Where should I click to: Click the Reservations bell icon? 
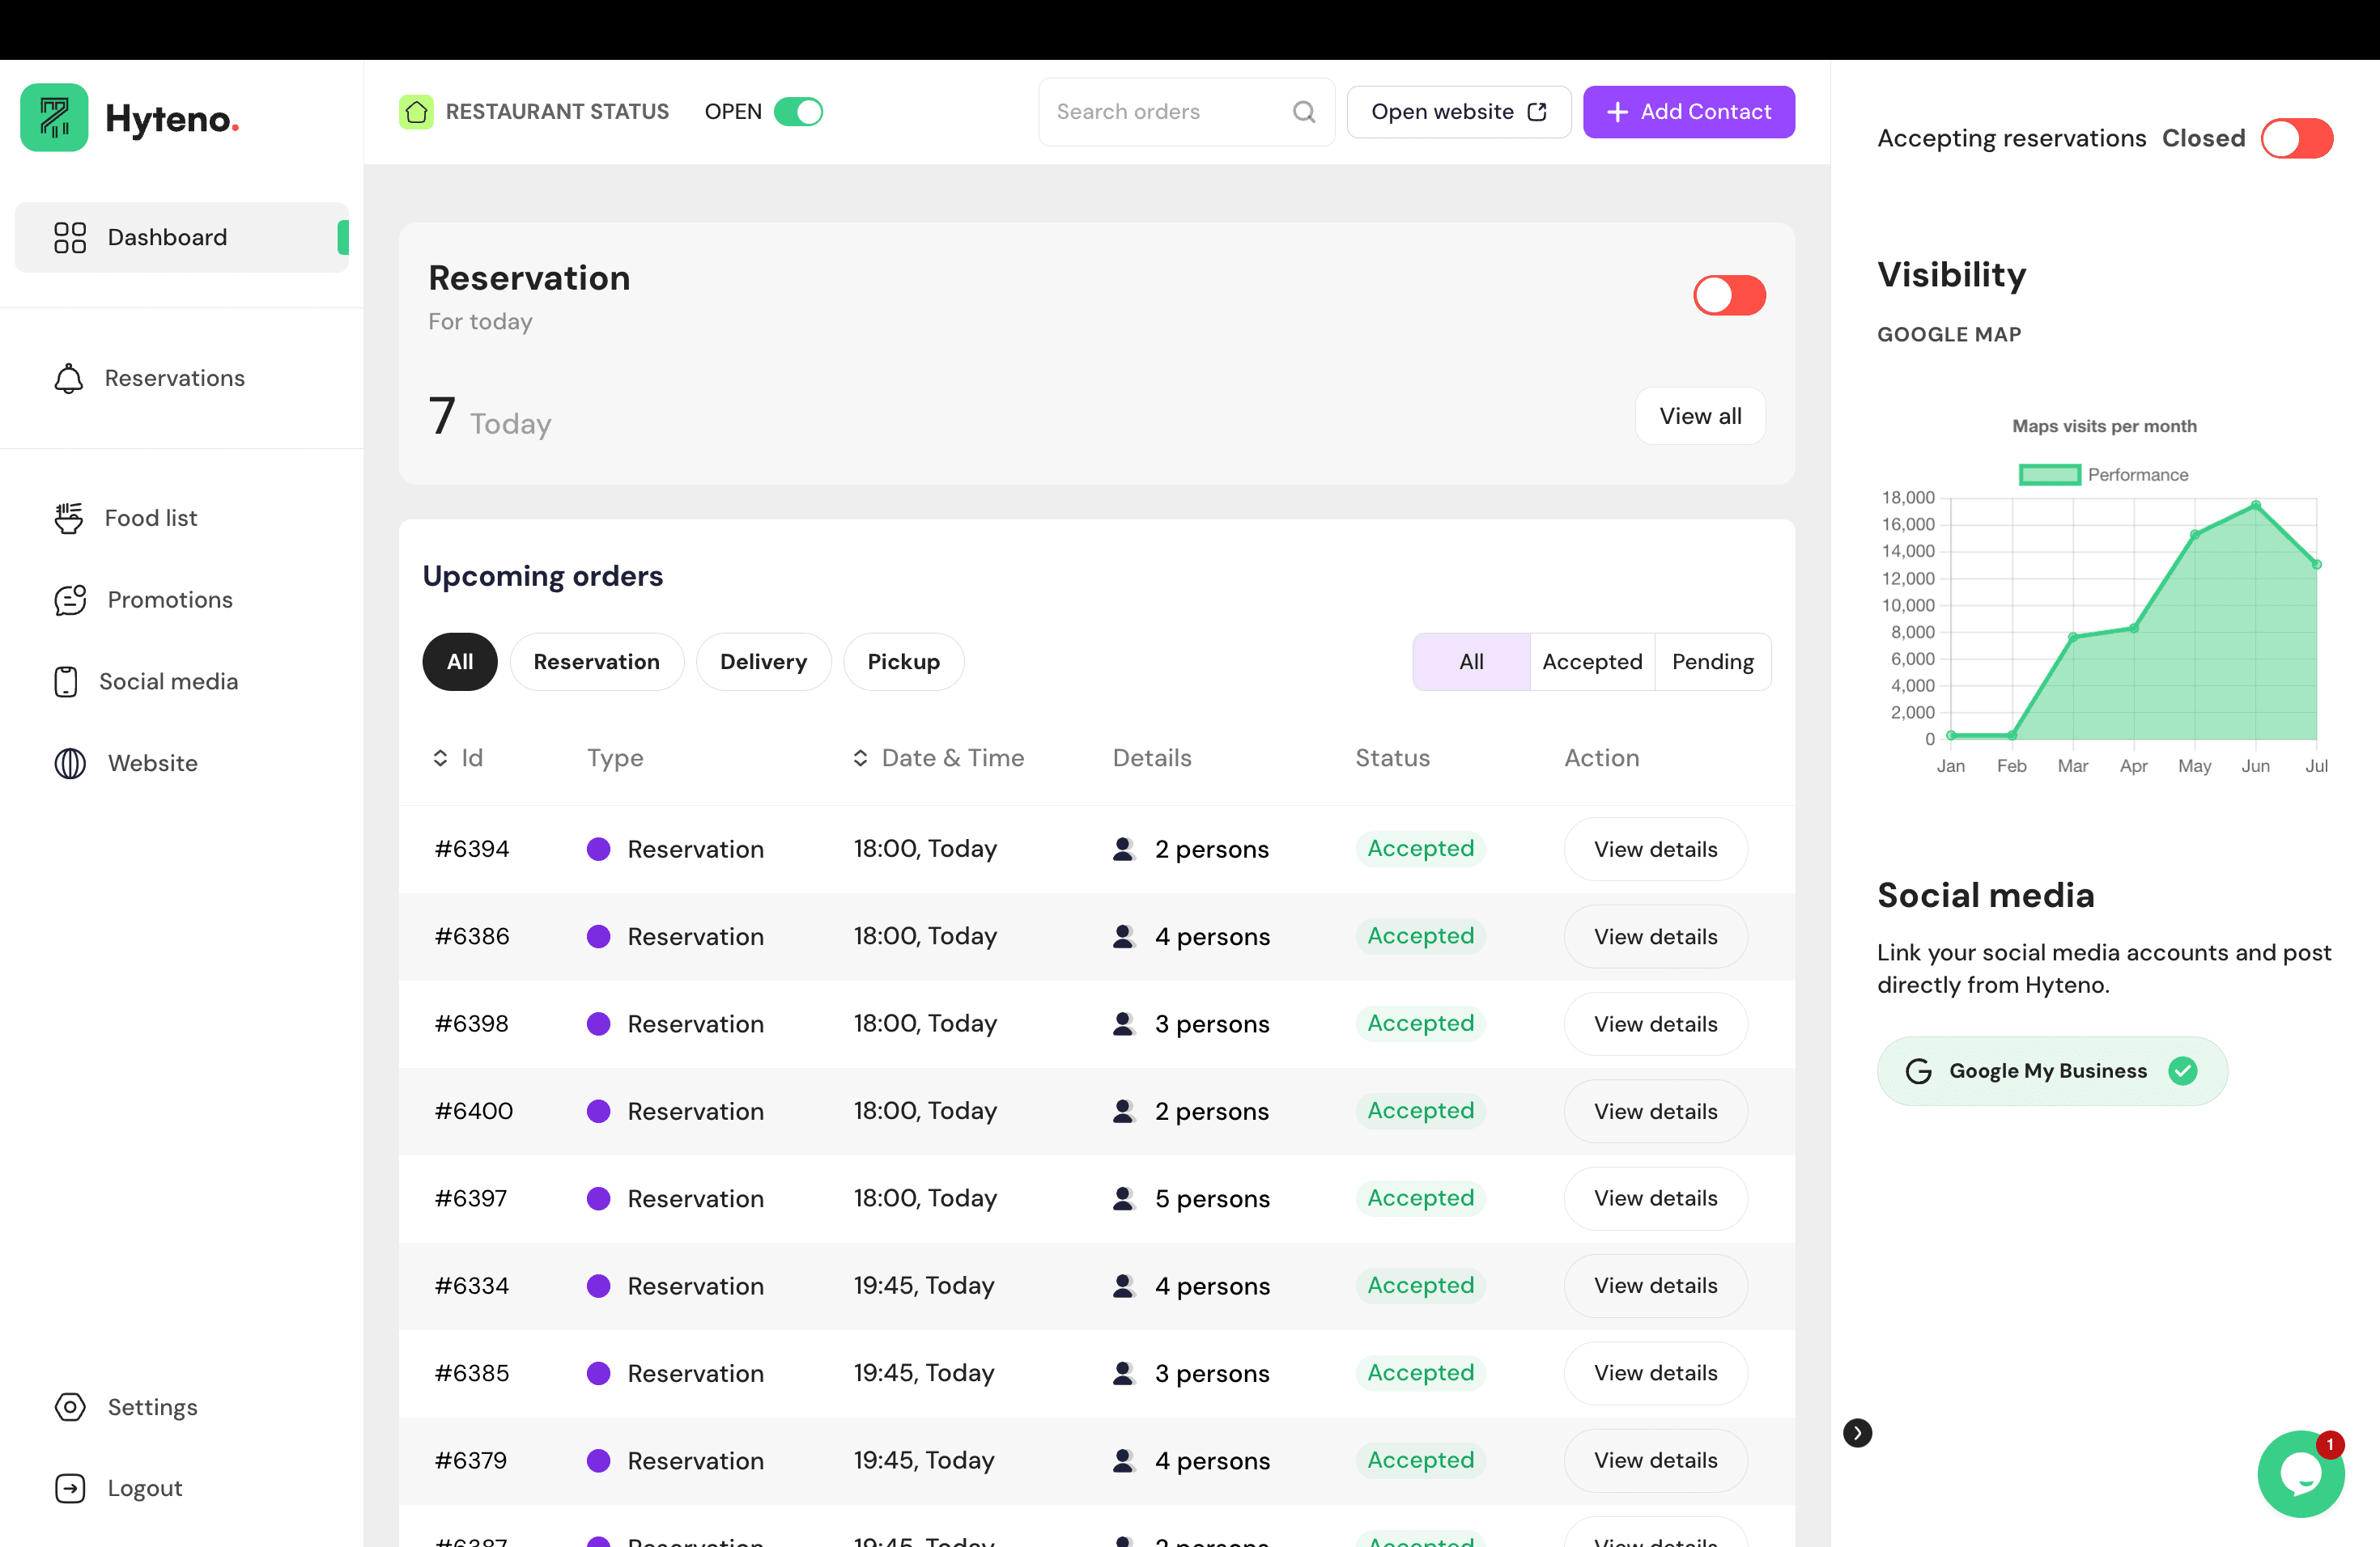68,379
